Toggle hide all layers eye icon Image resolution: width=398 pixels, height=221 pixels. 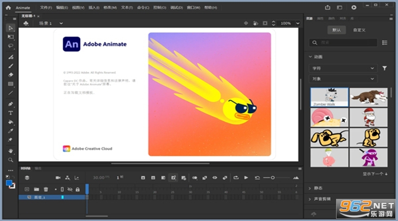70,190
